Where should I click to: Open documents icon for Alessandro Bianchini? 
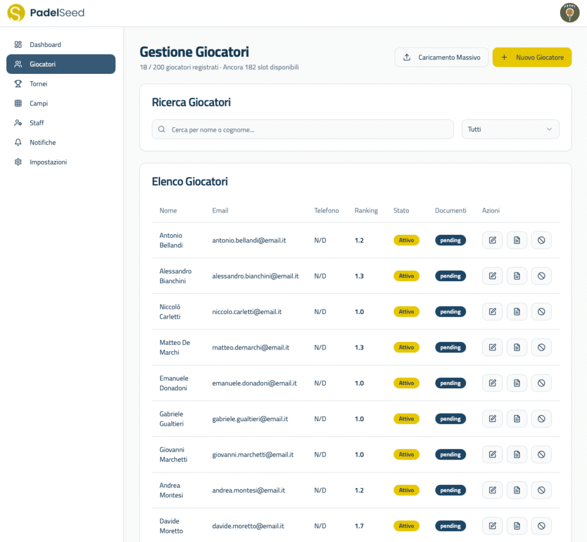[x=516, y=276]
